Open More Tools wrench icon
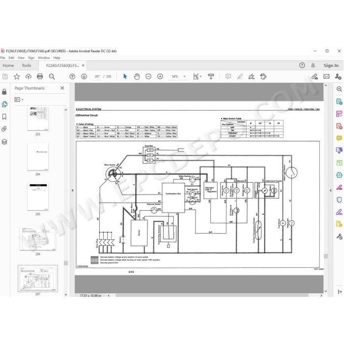The height and width of the screenshot is (344, 344). (x=339, y=236)
